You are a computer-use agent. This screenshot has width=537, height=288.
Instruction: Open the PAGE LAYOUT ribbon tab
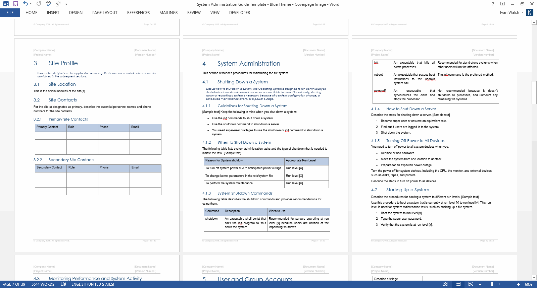[105, 13]
